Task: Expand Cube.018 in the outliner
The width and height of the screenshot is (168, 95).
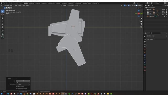Action: point(146,16)
